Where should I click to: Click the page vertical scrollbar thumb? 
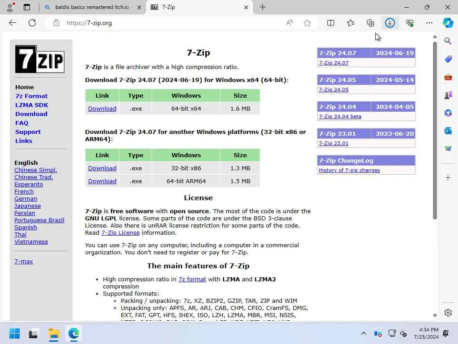click(x=435, y=130)
